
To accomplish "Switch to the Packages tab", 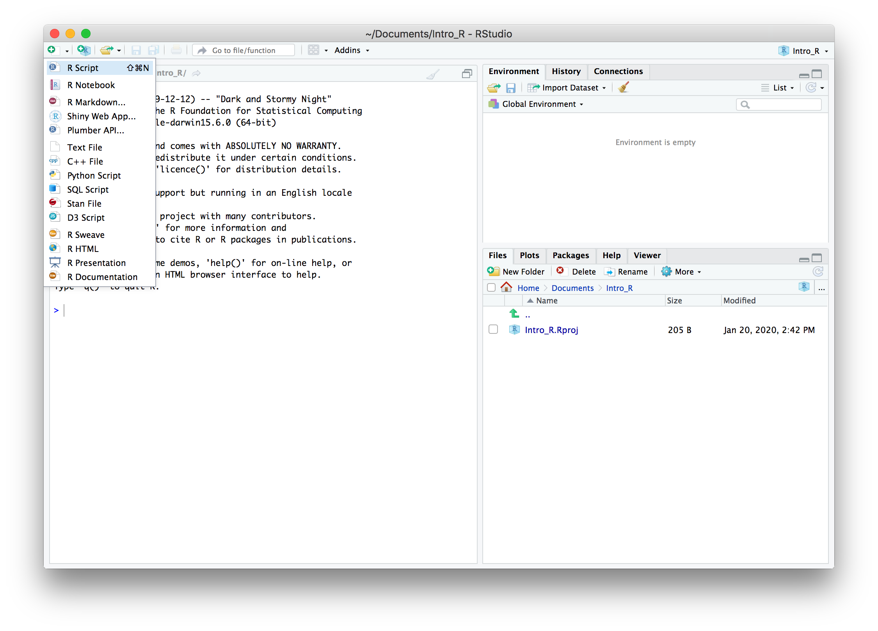I will [x=571, y=255].
